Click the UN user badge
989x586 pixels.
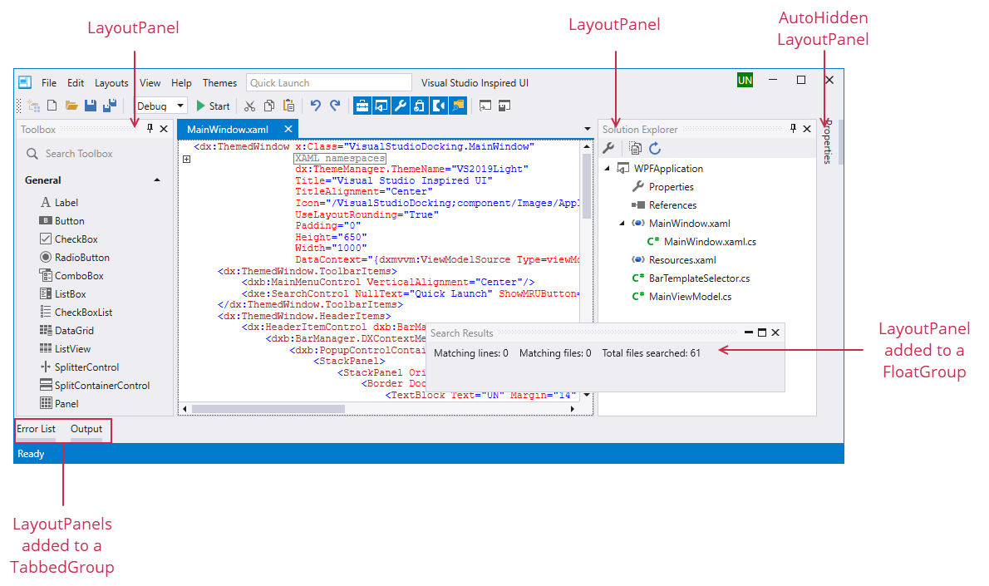pos(745,80)
